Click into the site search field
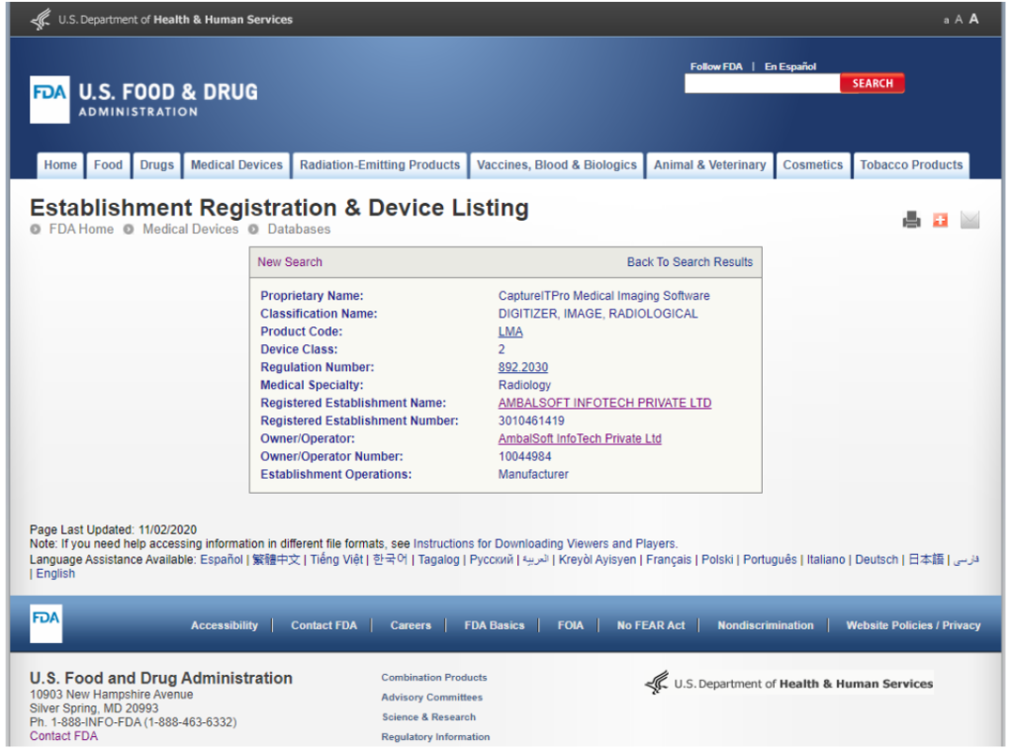Image resolution: width=1013 pixels, height=754 pixels. tap(762, 84)
